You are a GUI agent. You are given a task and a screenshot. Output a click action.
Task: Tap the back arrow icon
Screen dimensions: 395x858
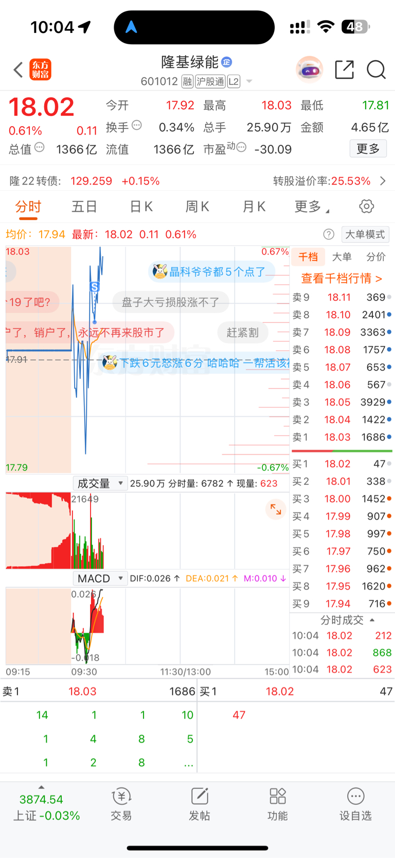pos(18,70)
